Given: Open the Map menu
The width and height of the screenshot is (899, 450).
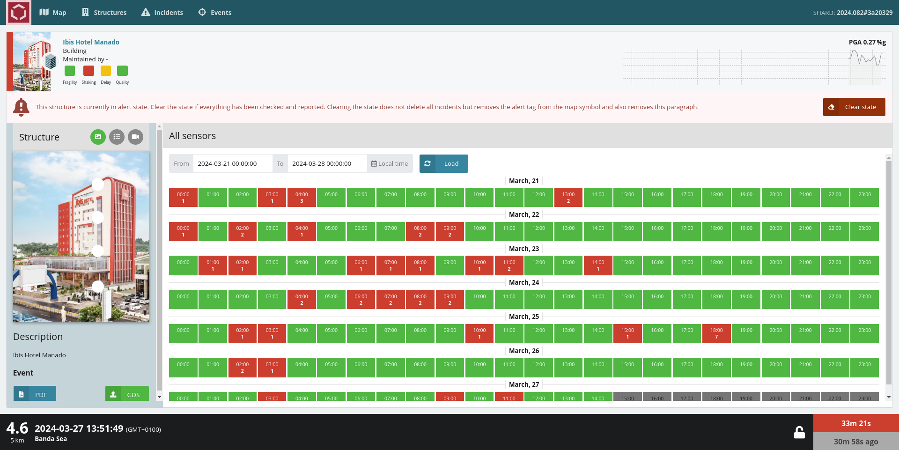Looking at the screenshot, I should click(53, 13).
